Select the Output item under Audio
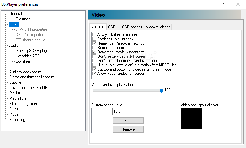The height and width of the screenshot is (148, 246). click(x=21, y=67)
